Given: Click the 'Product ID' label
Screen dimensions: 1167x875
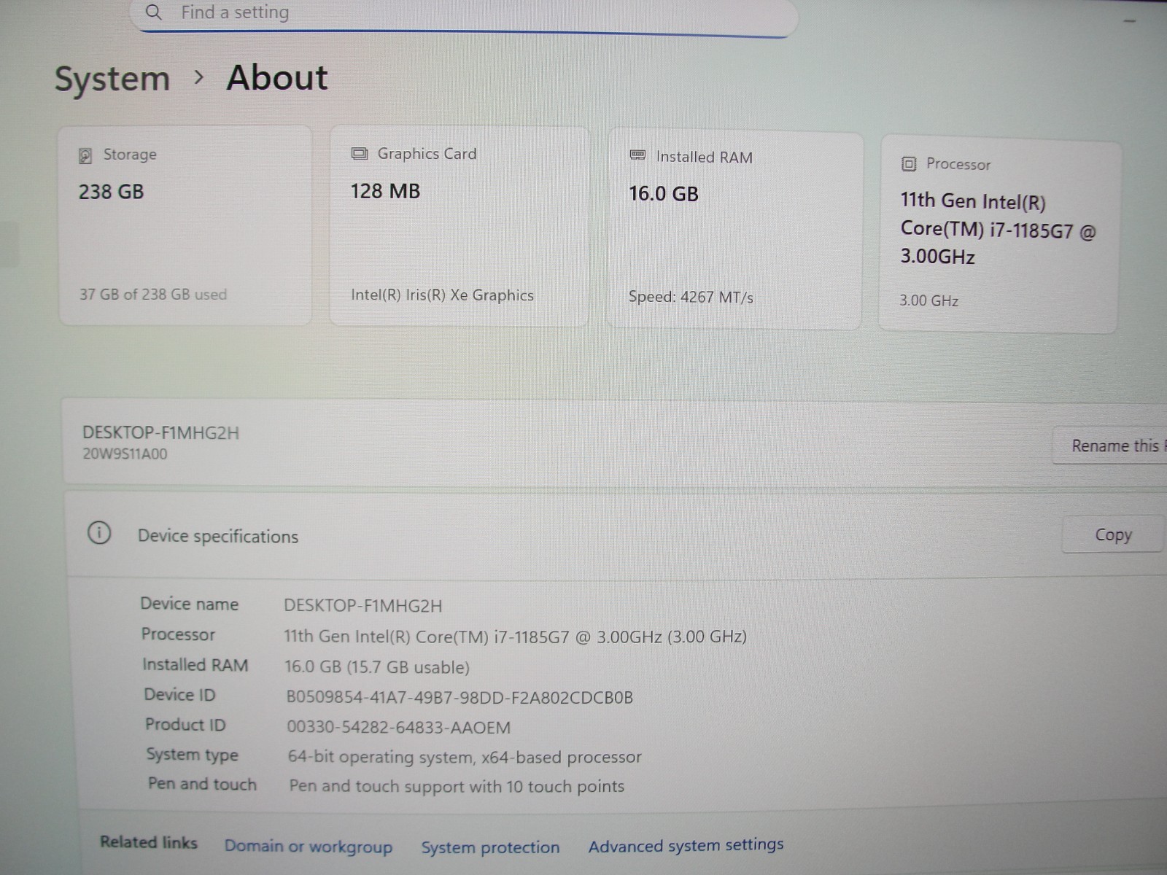Looking at the screenshot, I should (185, 724).
